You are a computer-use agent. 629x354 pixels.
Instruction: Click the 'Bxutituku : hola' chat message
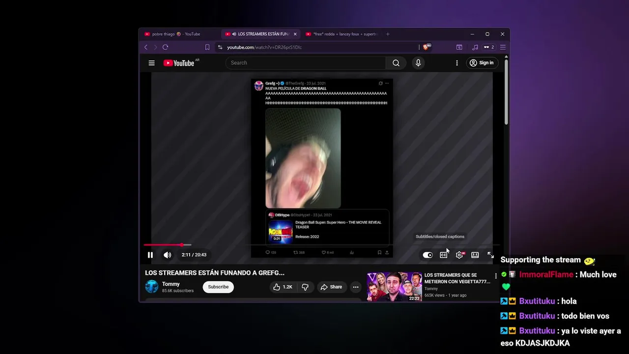pyautogui.click(x=539, y=301)
